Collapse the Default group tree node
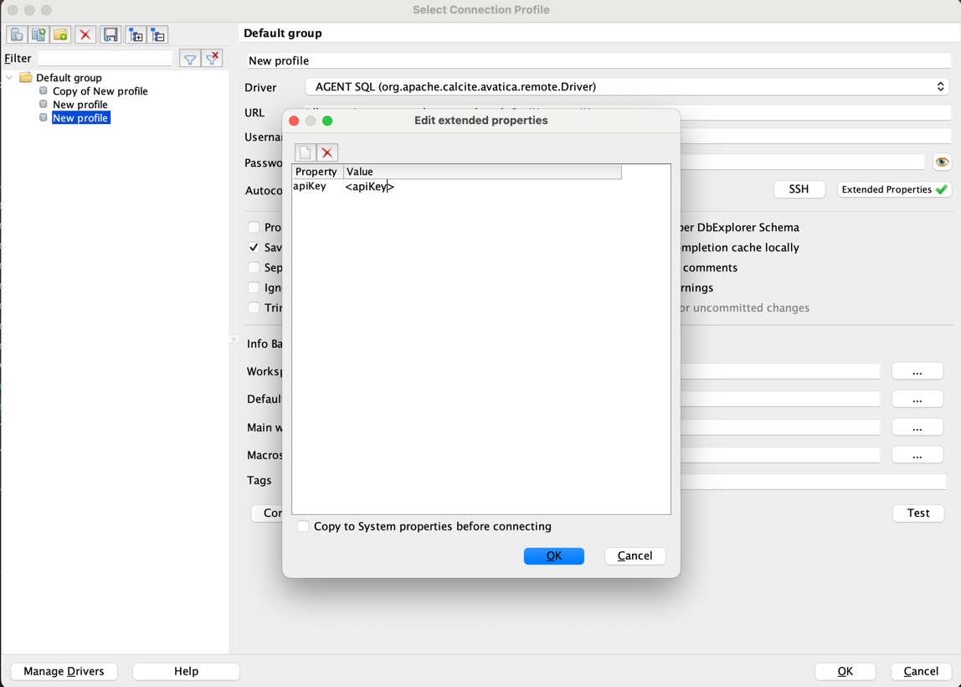Screen dimensions: 961x687 click(9, 78)
